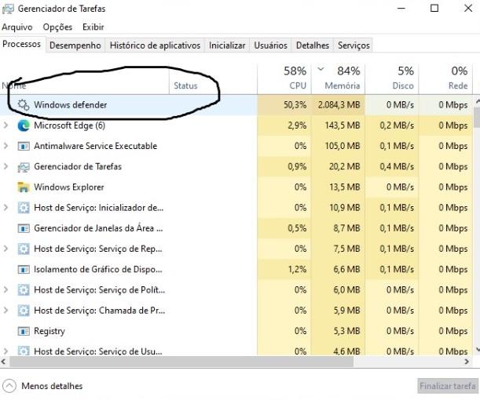Click the 50,3% CPU value

tap(295, 105)
